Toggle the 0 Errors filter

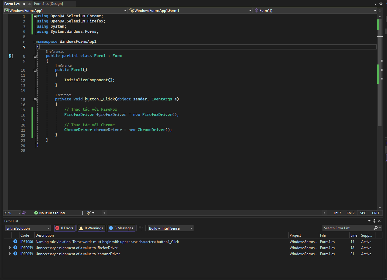pos(64,228)
